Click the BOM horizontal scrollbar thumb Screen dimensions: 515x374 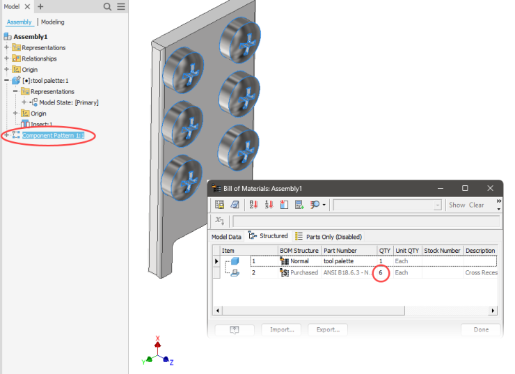coord(314,311)
